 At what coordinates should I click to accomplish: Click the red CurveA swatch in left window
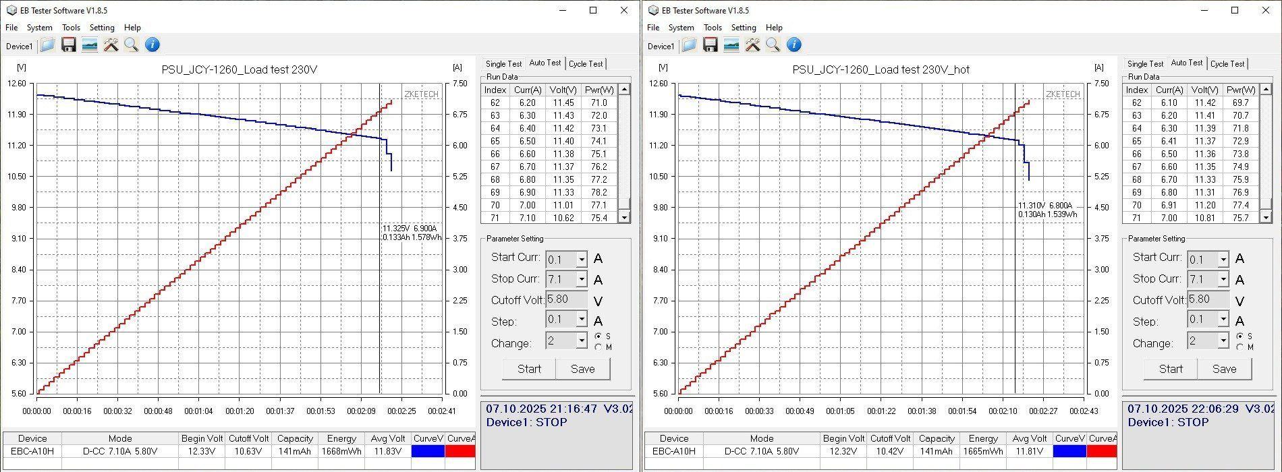tap(460, 451)
